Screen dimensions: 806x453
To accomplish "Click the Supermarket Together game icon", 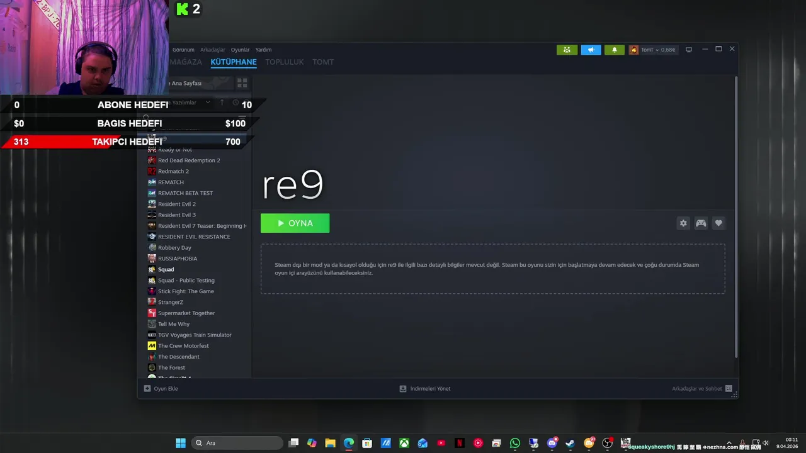I will [x=152, y=313].
